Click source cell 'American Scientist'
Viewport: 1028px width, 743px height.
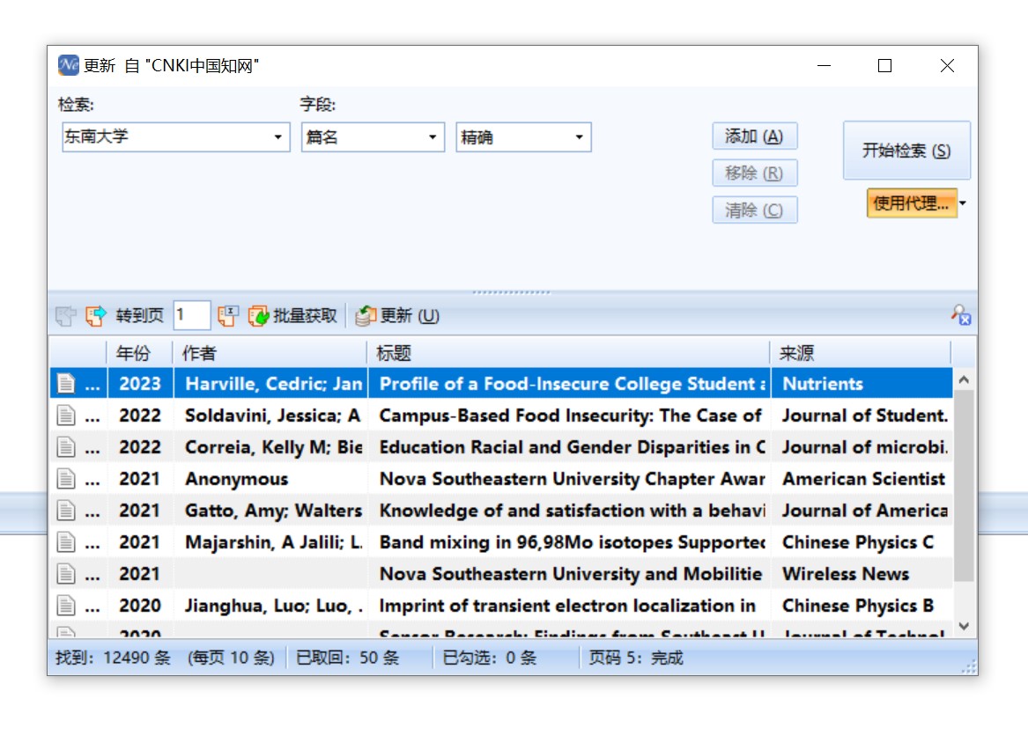click(864, 479)
